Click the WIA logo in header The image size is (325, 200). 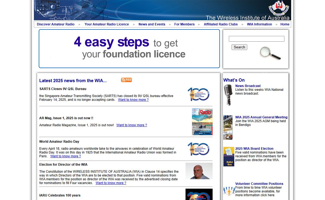279,8
